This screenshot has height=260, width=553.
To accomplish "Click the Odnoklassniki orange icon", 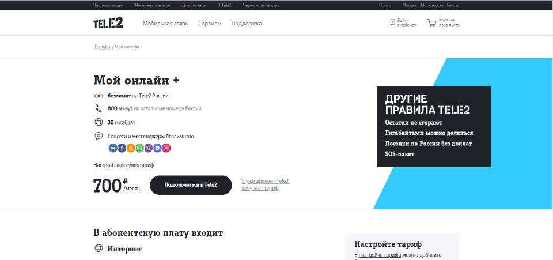I will 131,148.
